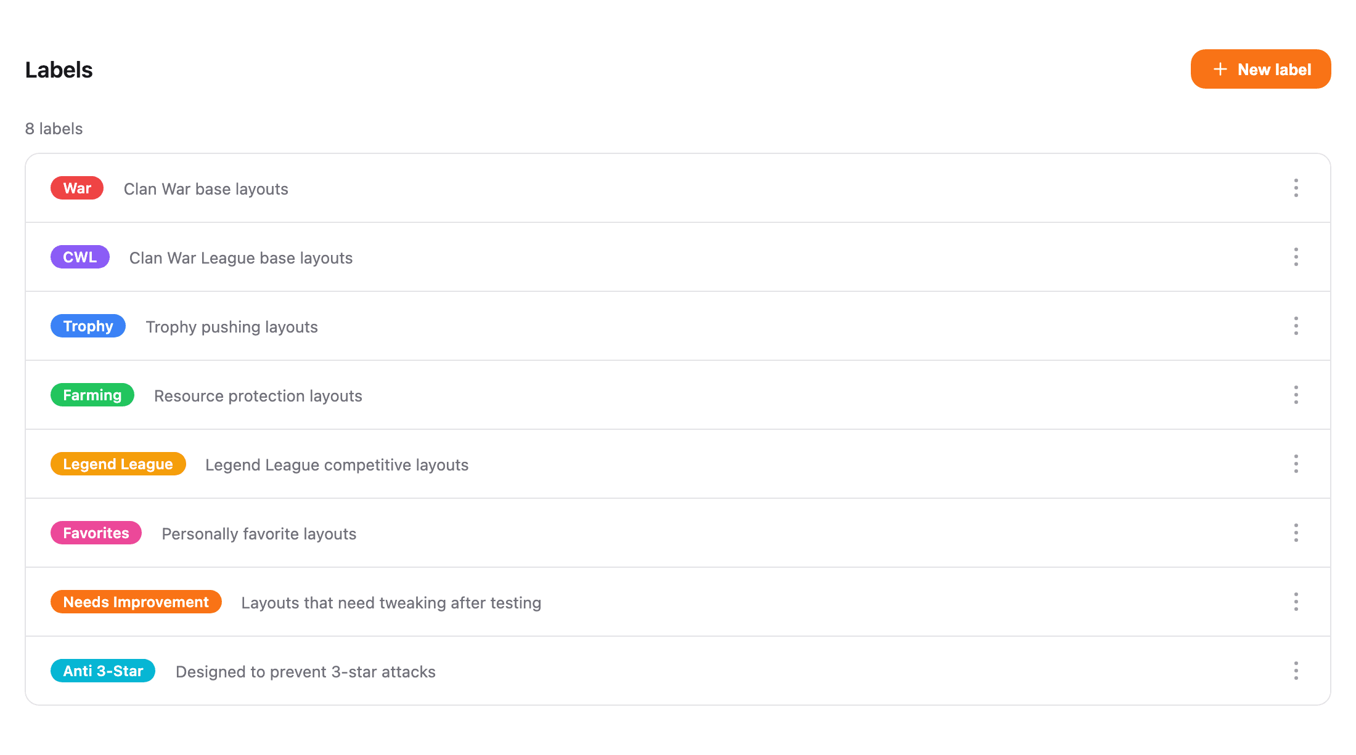
Task: Click the Legend League label badge
Action: point(118,464)
